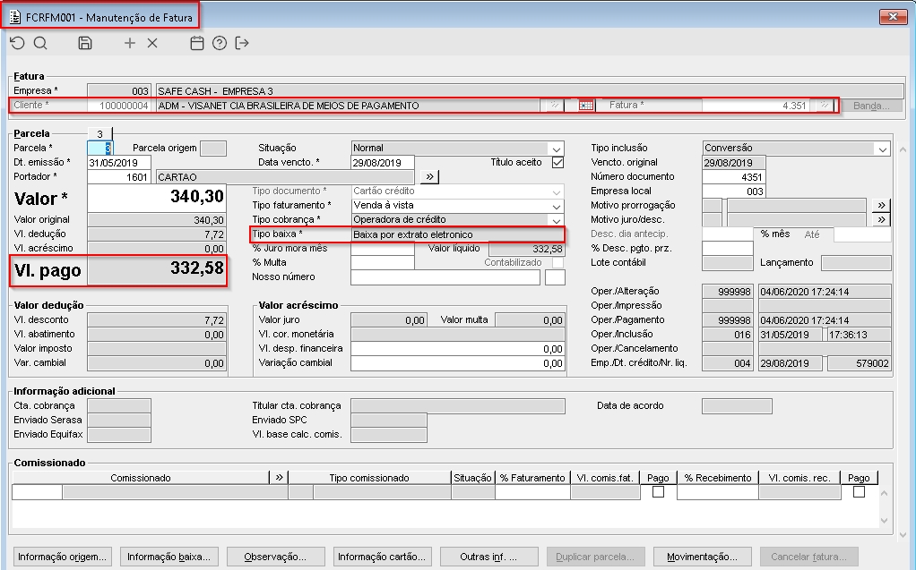Image resolution: width=916 pixels, height=570 pixels.
Task: Click the undo/refresh toolbar icon
Action: [18, 43]
